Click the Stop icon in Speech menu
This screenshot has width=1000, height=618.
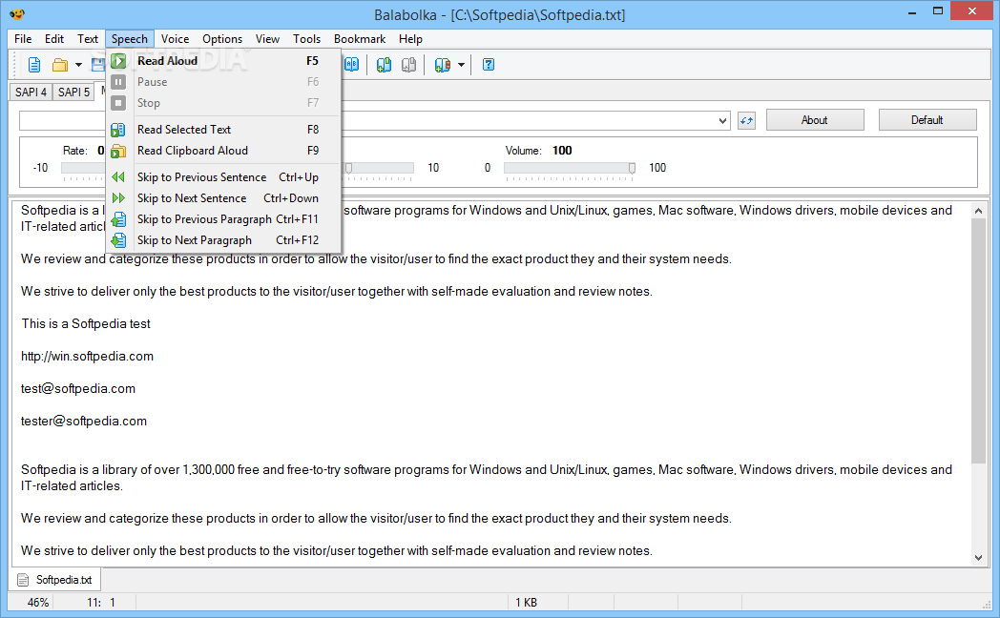(x=118, y=103)
